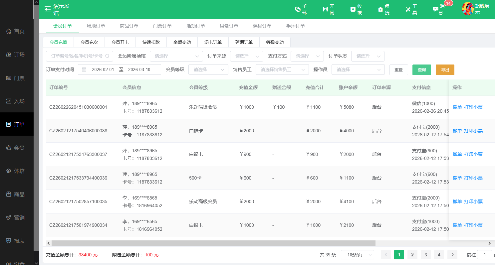495x265 pixels.
Task: Open the 会员等级 member level selector
Action: click(x=208, y=69)
